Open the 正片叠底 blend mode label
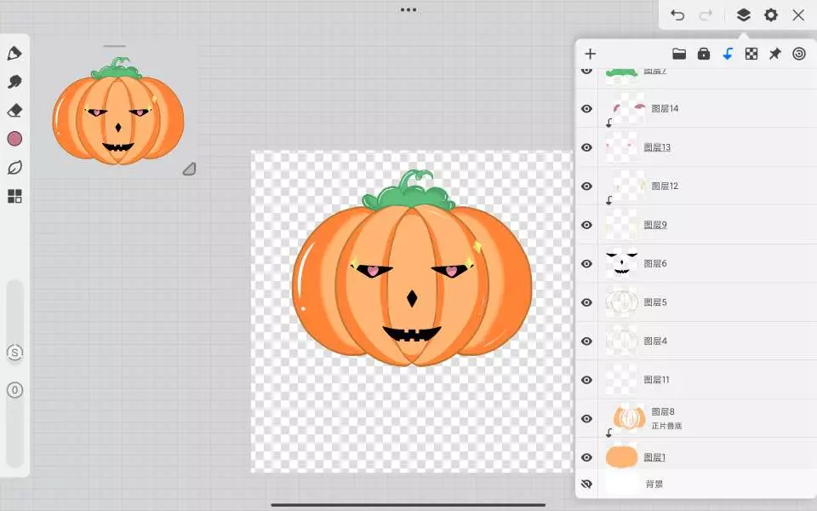The height and width of the screenshot is (511, 817). [x=666, y=426]
